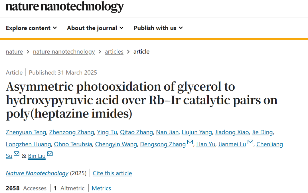Select nature nanotechnology in the breadcrumb

pyautogui.click(x=64, y=52)
